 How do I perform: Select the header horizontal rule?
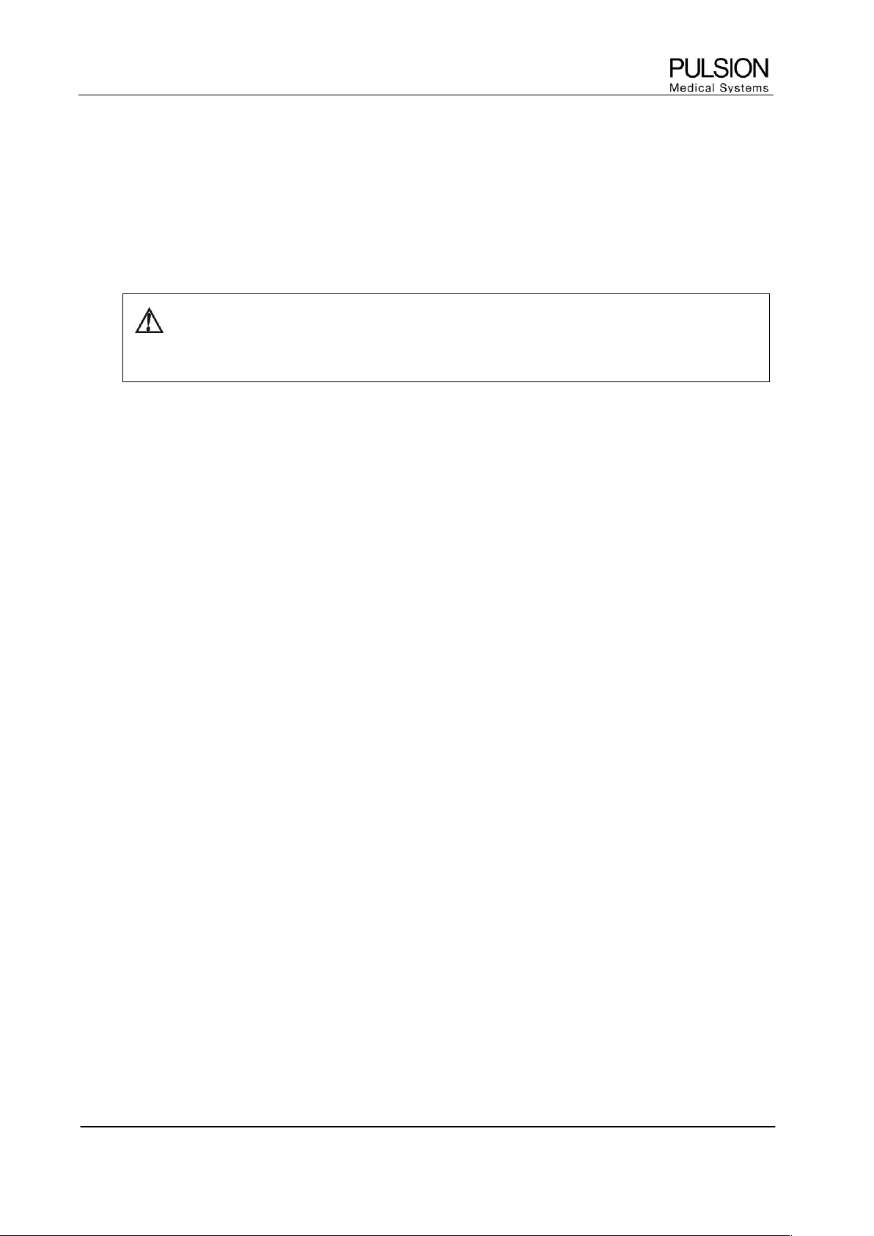426,95
